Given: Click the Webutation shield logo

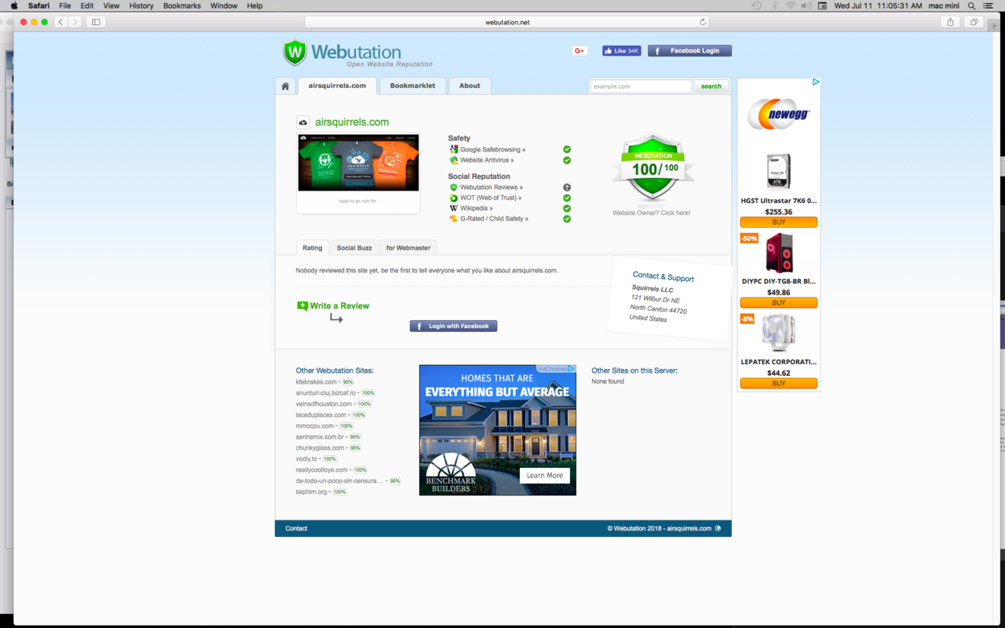Looking at the screenshot, I should pos(294,53).
